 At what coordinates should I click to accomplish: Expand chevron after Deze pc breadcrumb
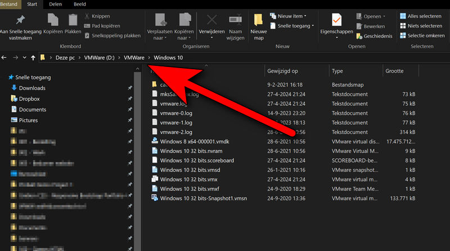[x=79, y=58]
